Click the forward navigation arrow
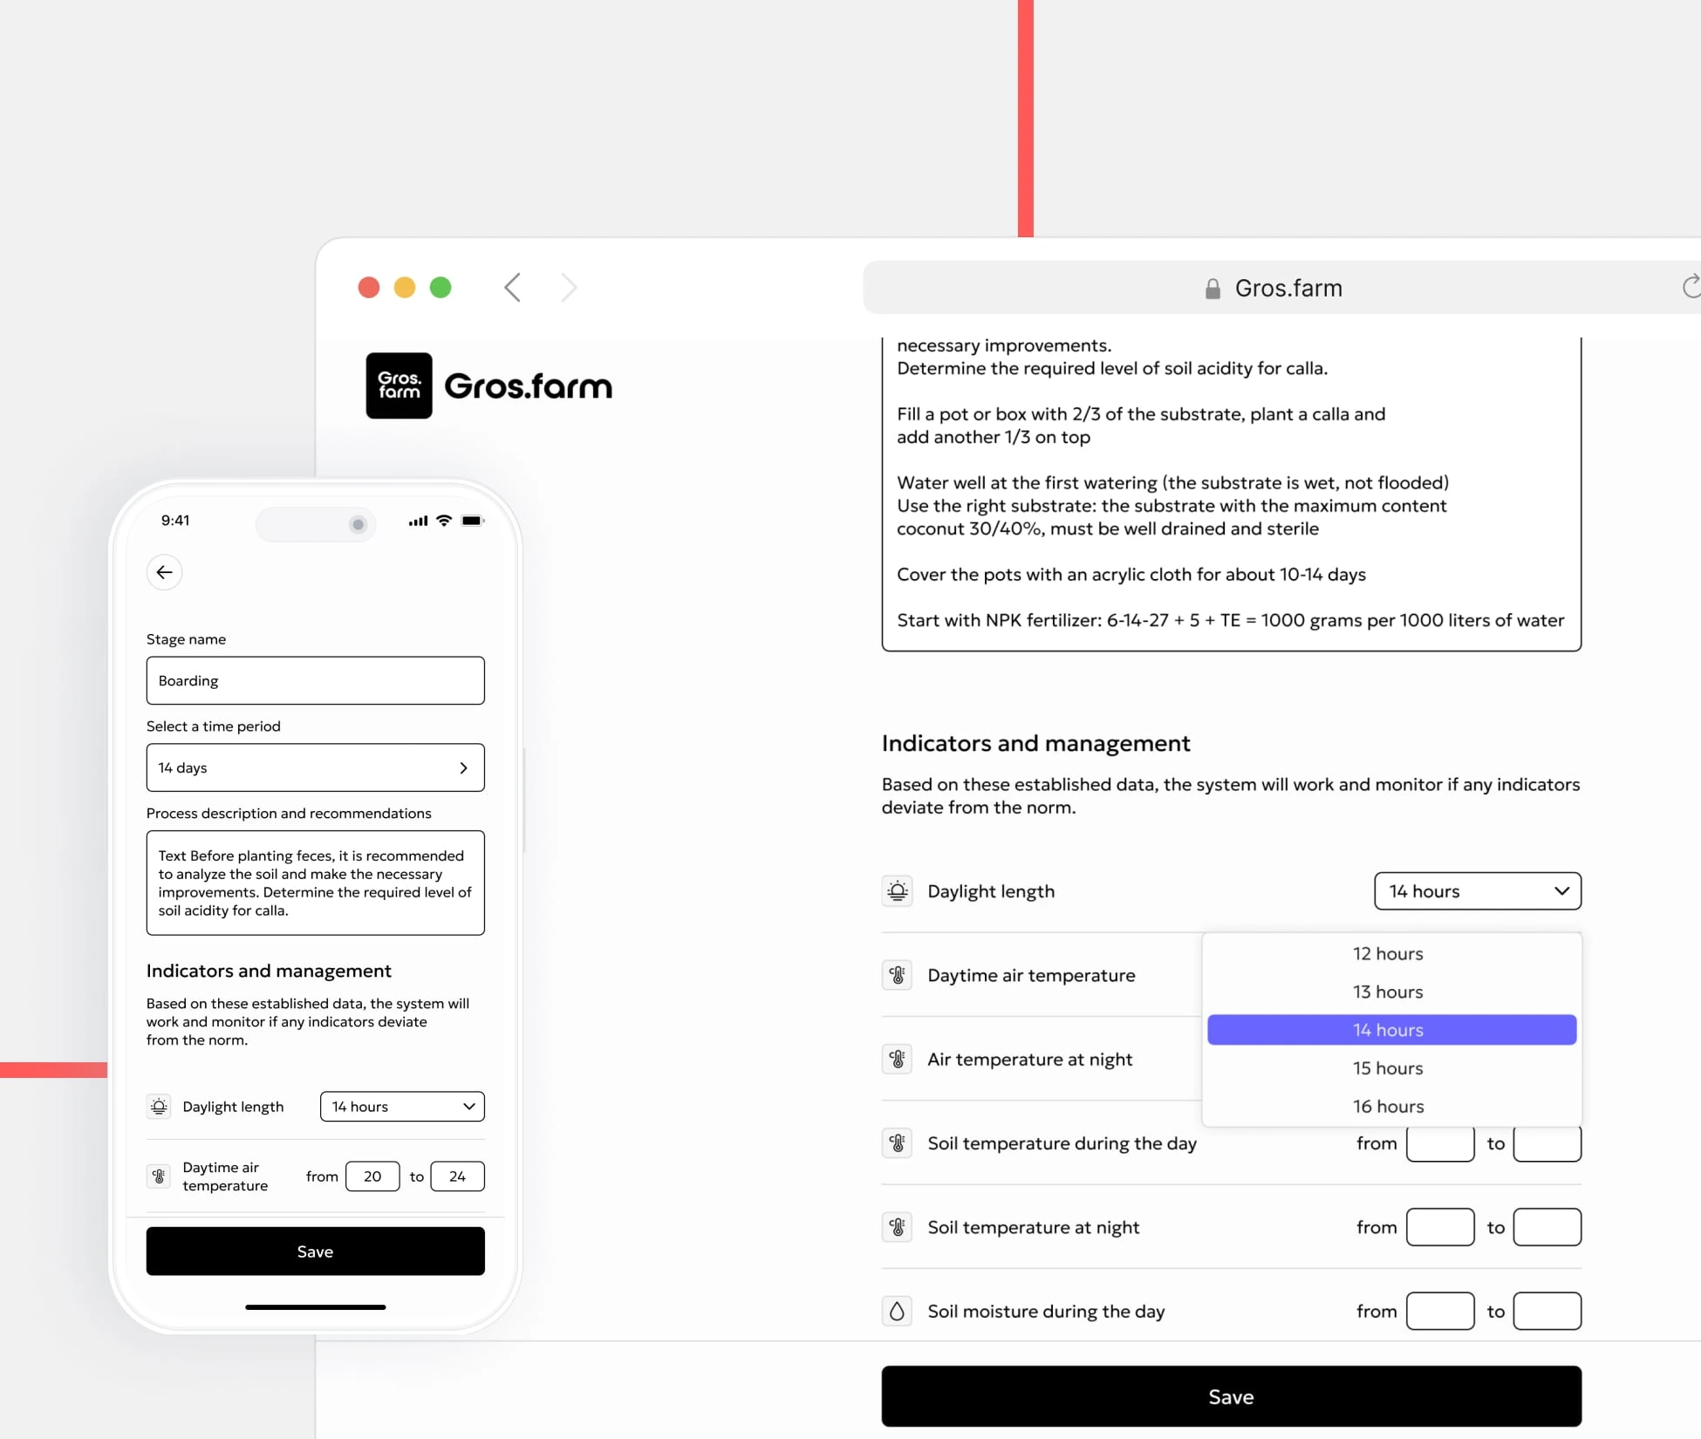 click(567, 287)
